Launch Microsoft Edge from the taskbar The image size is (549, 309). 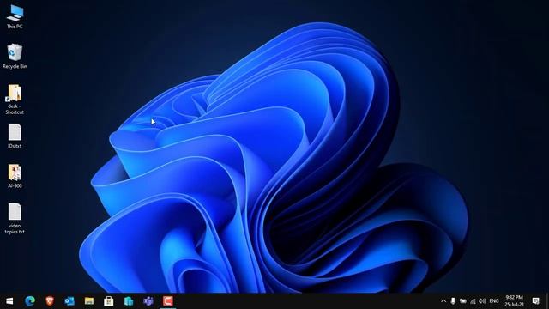30,301
